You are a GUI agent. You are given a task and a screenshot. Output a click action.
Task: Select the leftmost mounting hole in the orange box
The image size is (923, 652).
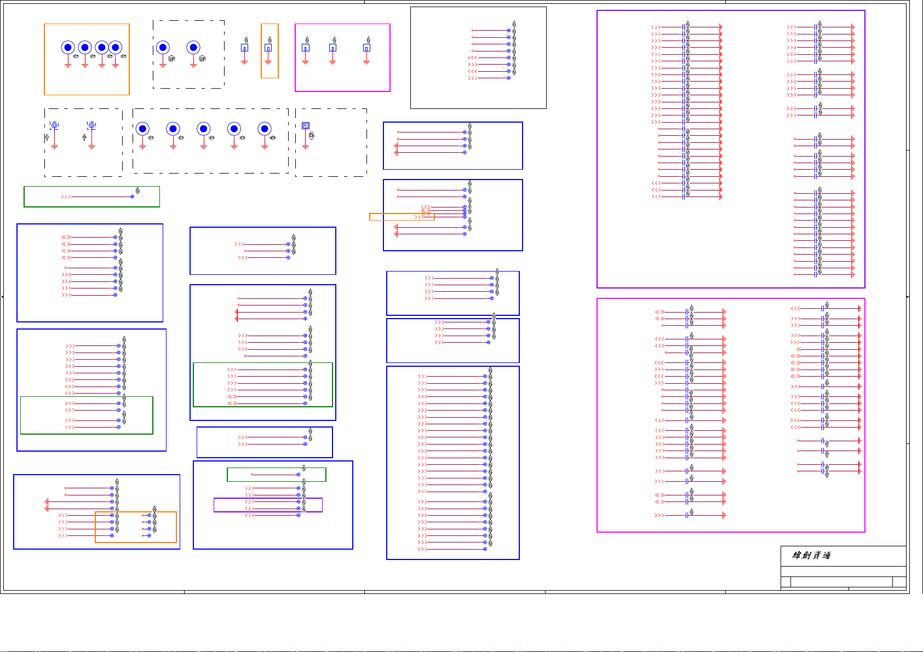(67, 48)
